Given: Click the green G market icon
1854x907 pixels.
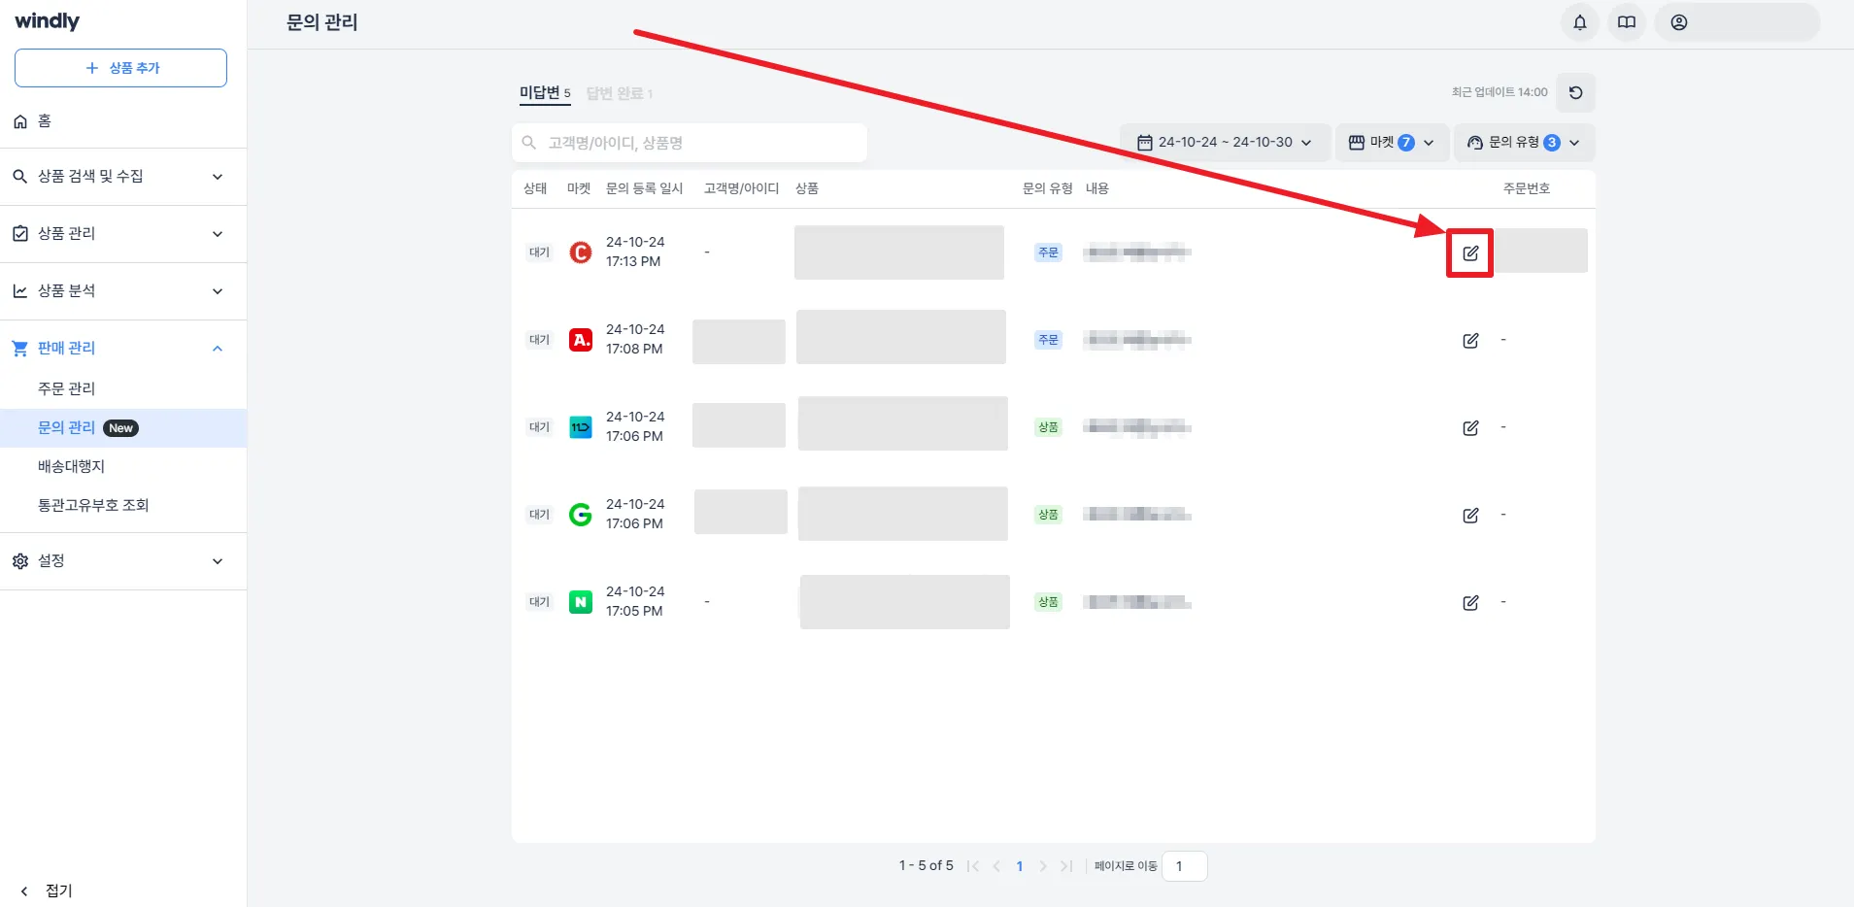Looking at the screenshot, I should click(581, 515).
